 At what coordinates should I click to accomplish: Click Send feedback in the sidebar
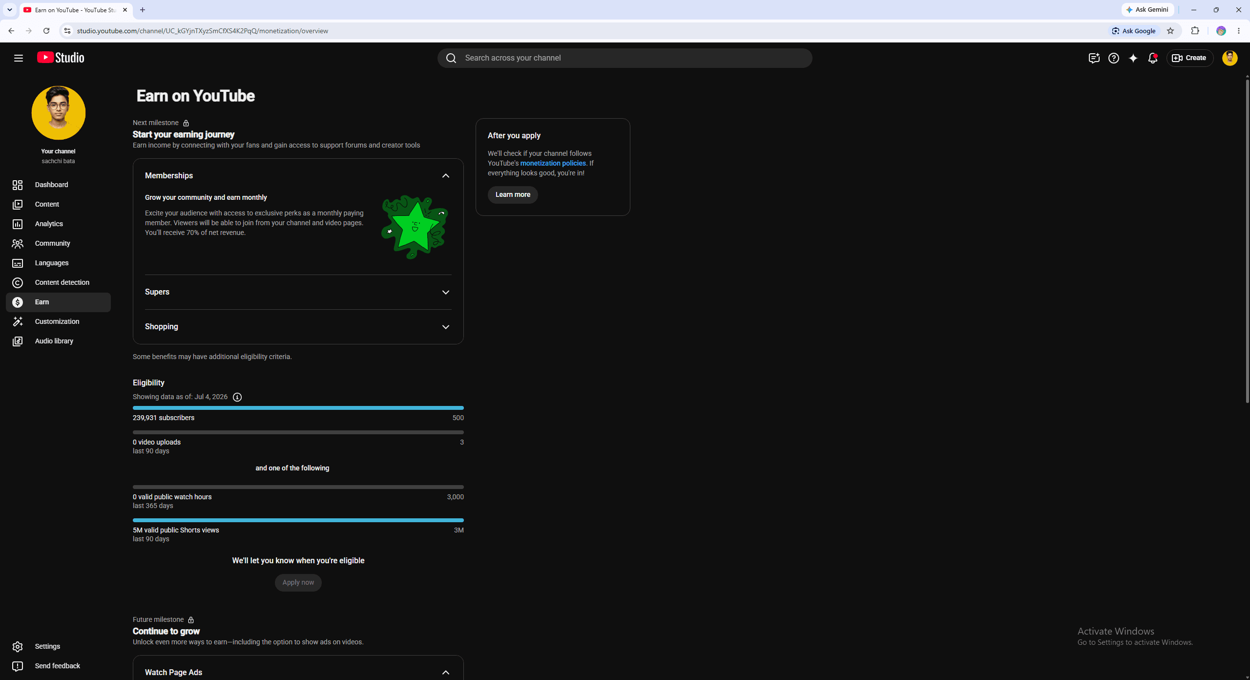coord(58,666)
